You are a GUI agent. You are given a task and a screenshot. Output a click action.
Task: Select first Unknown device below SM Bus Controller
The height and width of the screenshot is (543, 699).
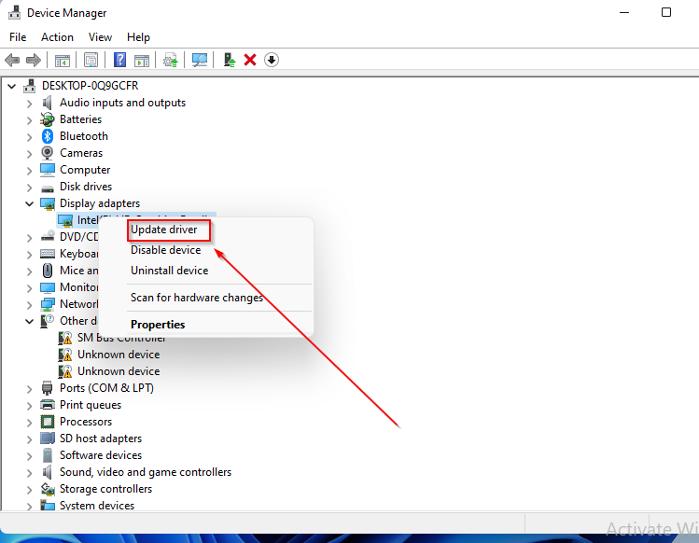[119, 355]
